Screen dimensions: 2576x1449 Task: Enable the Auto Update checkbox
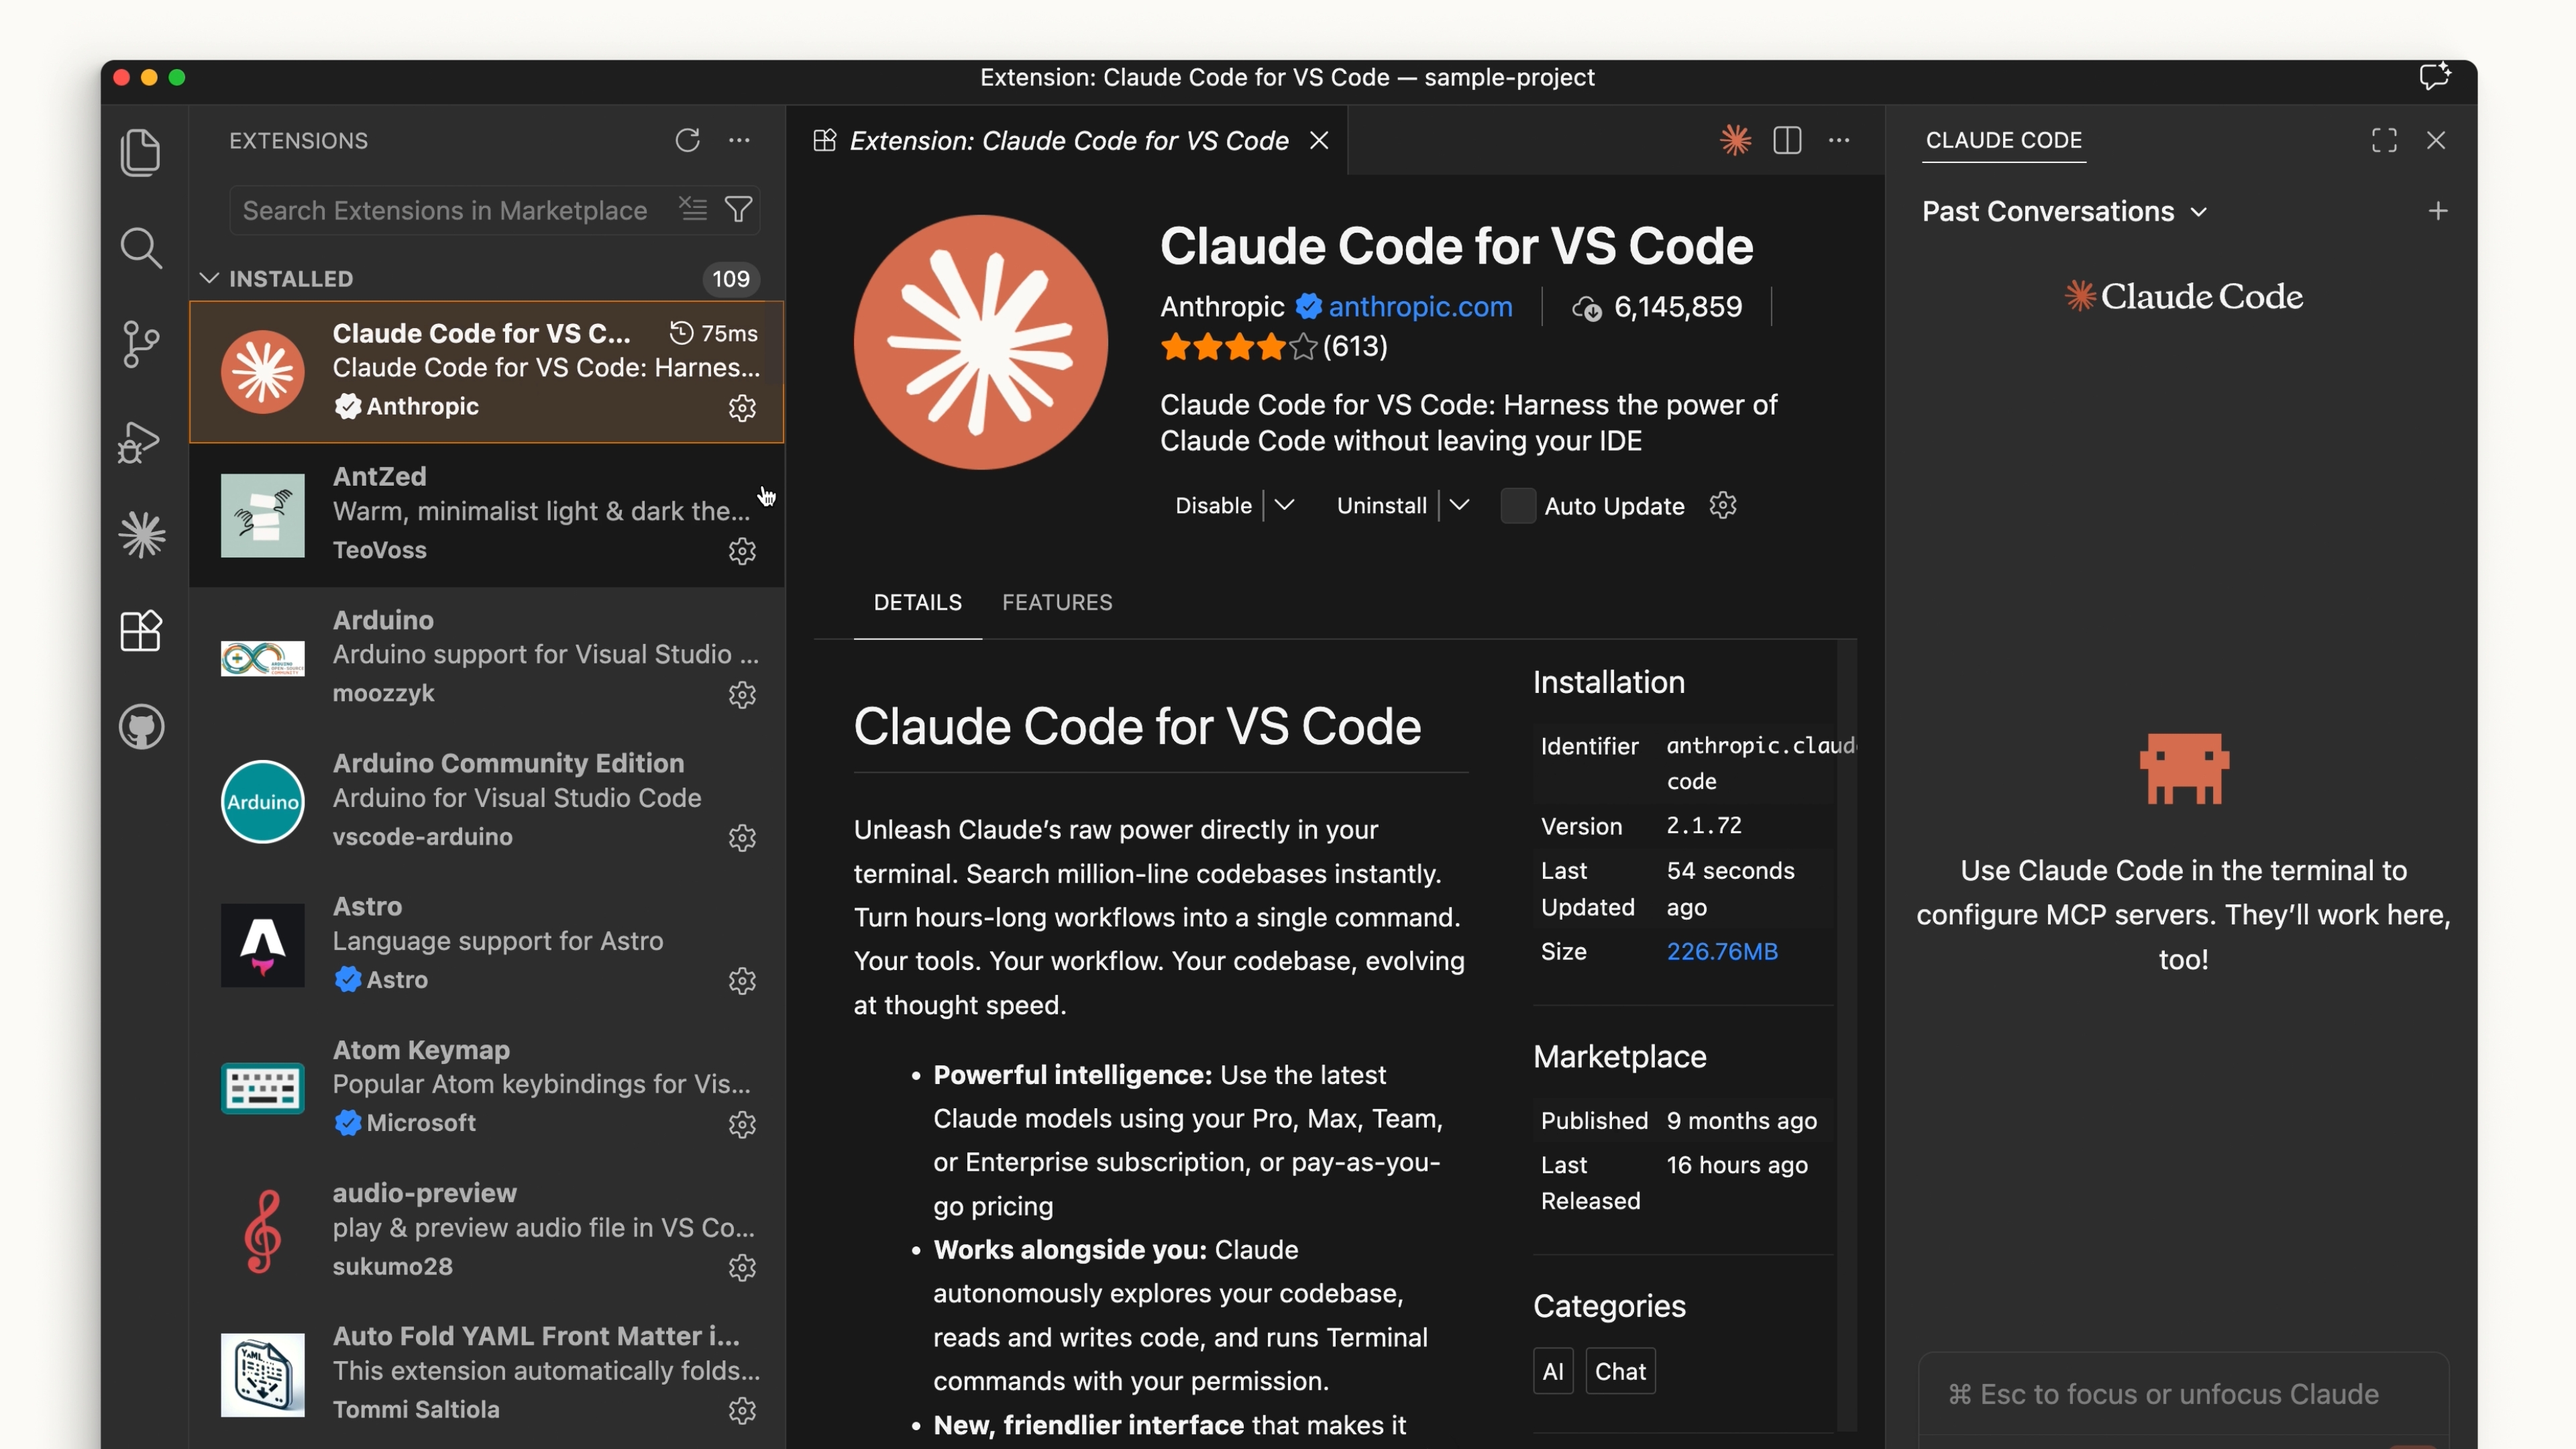[1517, 506]
